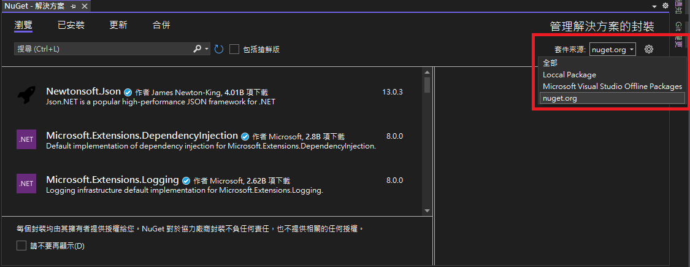Screen dimensions: 690x267
Task: Click version 13.0.3 of Newtonsoft.Json
Action: click(x=393, y=92)
